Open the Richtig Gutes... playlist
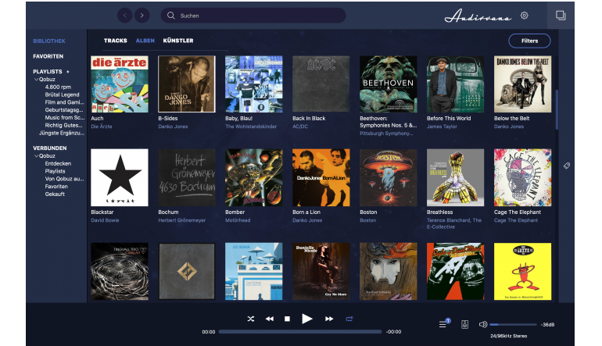Screen dimensions: 602x346 (x=64, y=126)
